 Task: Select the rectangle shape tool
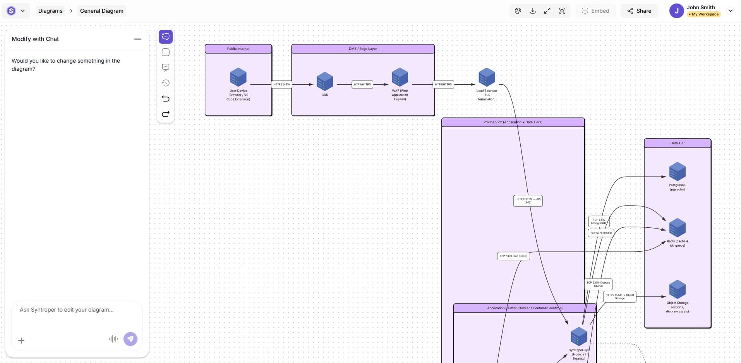166,52
